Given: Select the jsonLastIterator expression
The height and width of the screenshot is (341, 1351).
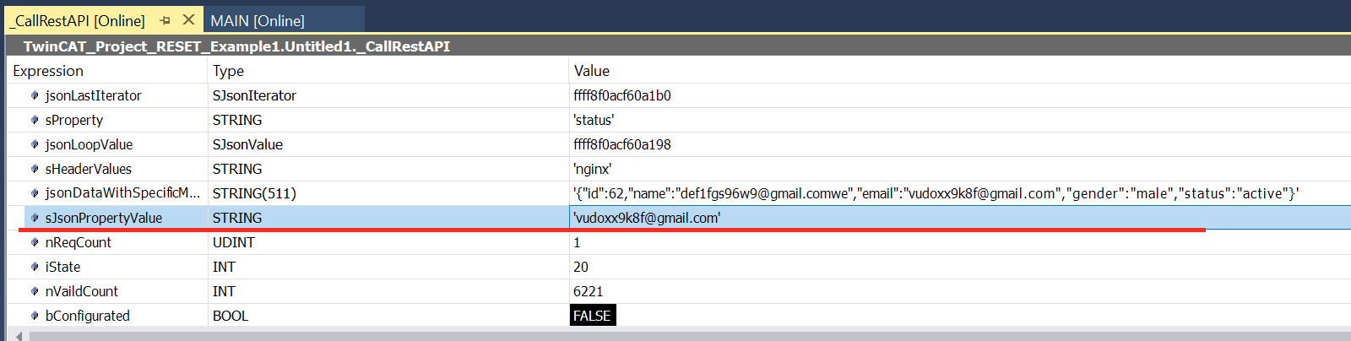Looking at the screenshot, I should (x=93, y=95).
